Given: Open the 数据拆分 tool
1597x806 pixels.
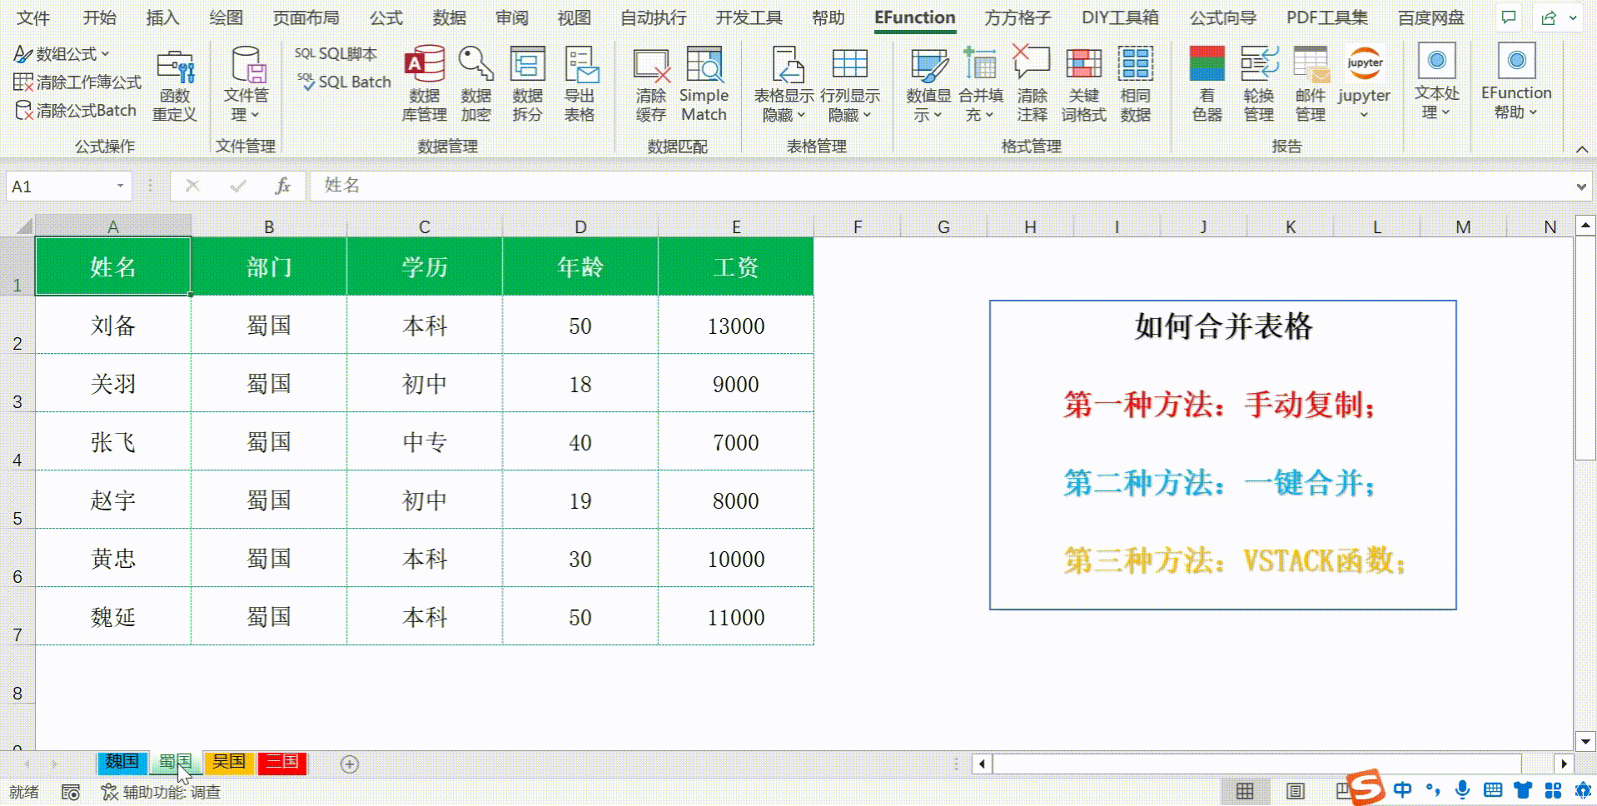Looking at the screenshot, I should point(527,85).
